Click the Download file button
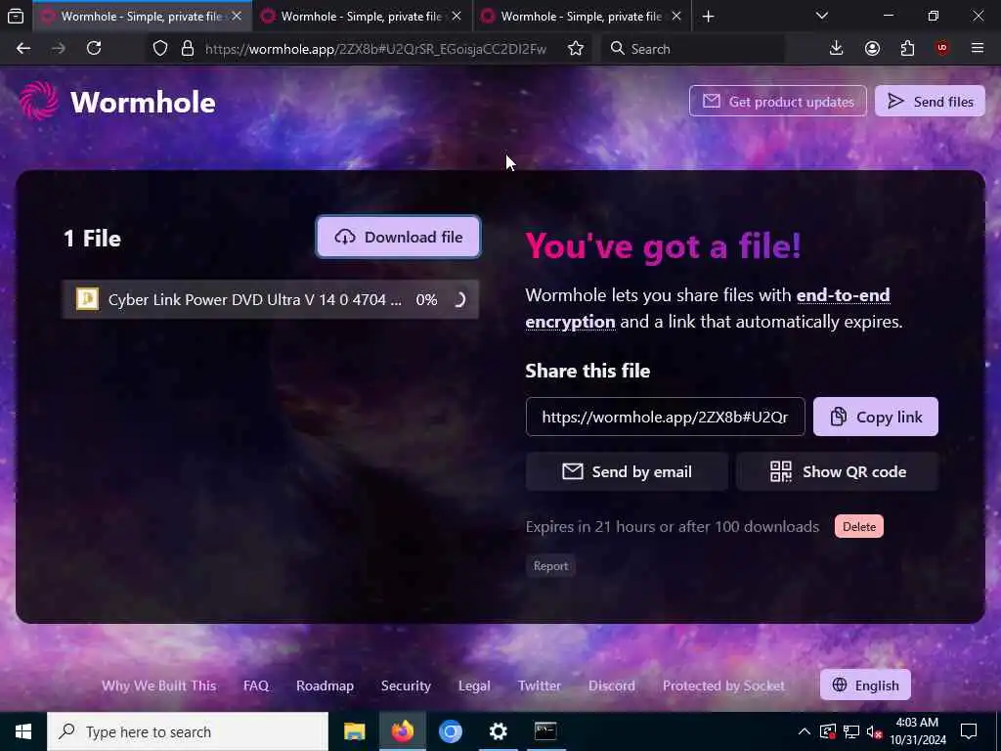The height and width of the screenshot is (751, 1001). pyautogui.click(x=398, y=237)
